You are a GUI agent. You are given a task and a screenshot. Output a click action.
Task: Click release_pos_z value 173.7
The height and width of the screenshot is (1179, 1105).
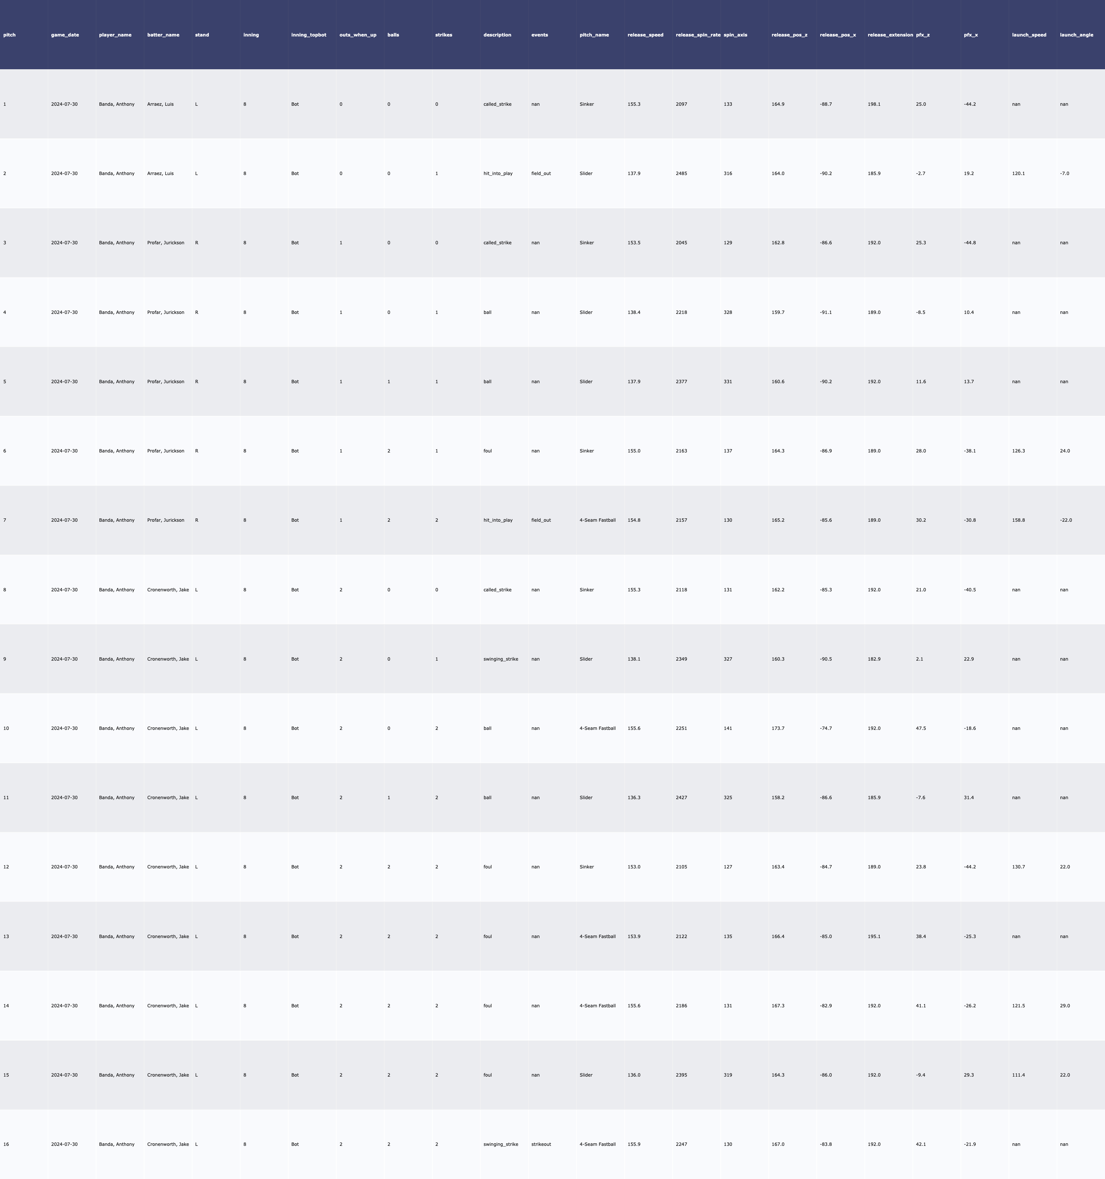[778, 728]
